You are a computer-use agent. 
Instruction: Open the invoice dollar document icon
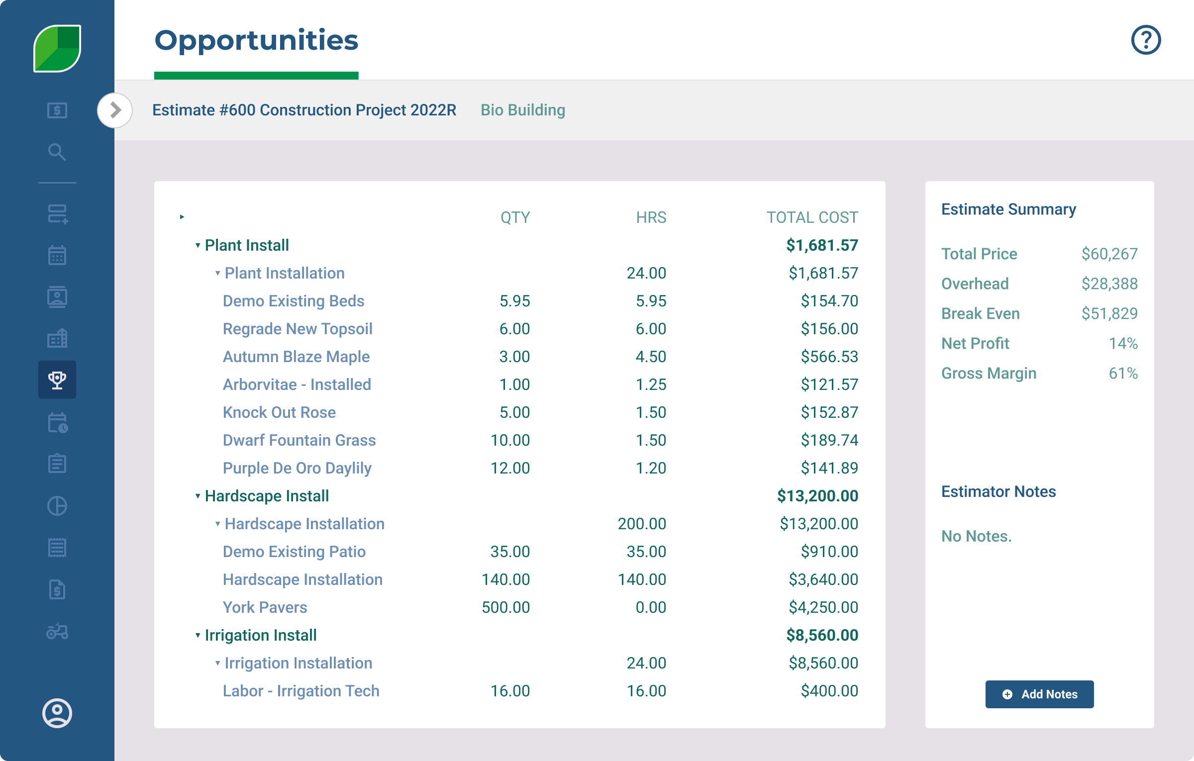click(57, 590)
